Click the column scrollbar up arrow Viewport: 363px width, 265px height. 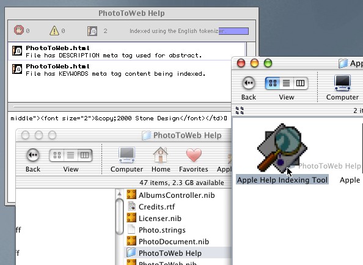(119, 194)
